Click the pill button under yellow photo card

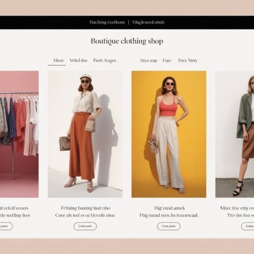(x=169, y=226)
